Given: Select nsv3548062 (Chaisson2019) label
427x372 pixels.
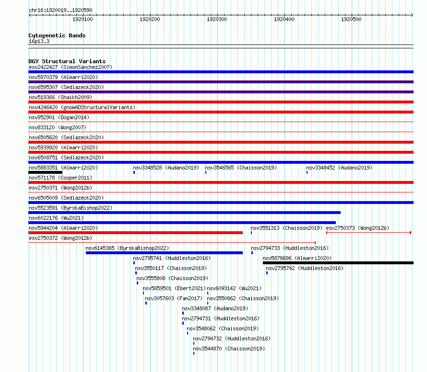Looking at the screenshot, I should pyautogui.click(x=223, y=328).
